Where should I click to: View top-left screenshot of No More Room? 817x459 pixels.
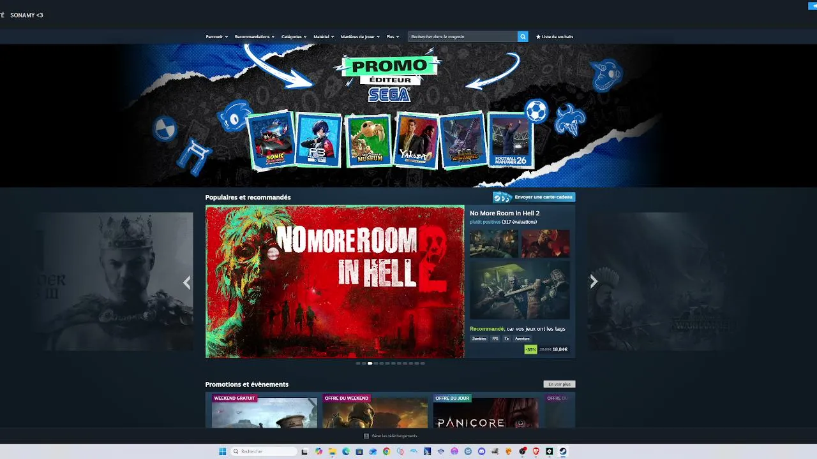point(494,244)
